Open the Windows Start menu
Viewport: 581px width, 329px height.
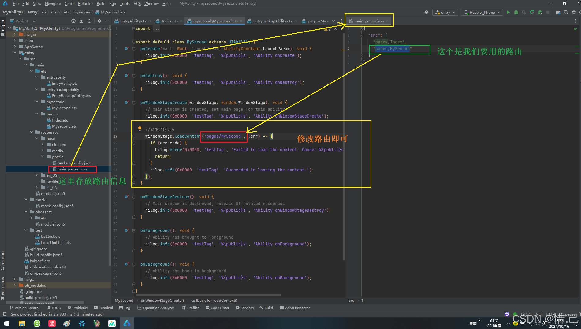(x=6, y=323)
